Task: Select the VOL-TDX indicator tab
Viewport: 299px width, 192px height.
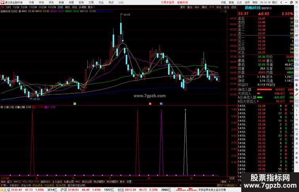Action: tap(28, 182)
